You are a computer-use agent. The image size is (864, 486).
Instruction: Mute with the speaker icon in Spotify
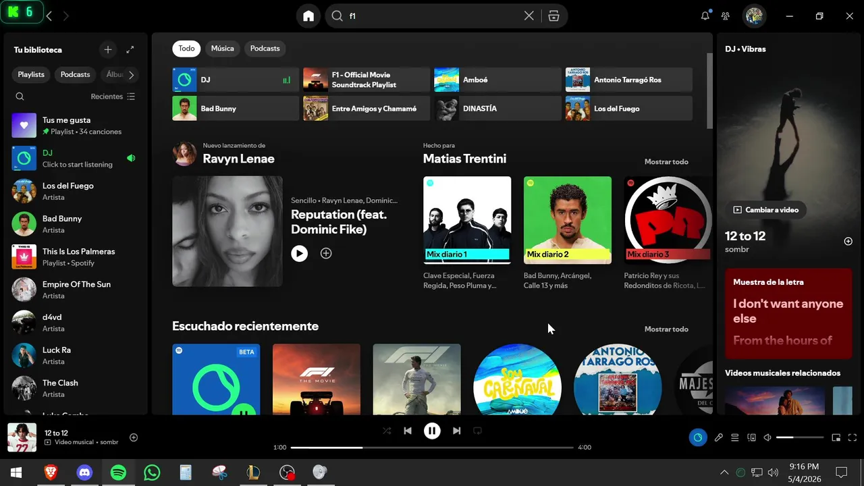tap(767, 437)
